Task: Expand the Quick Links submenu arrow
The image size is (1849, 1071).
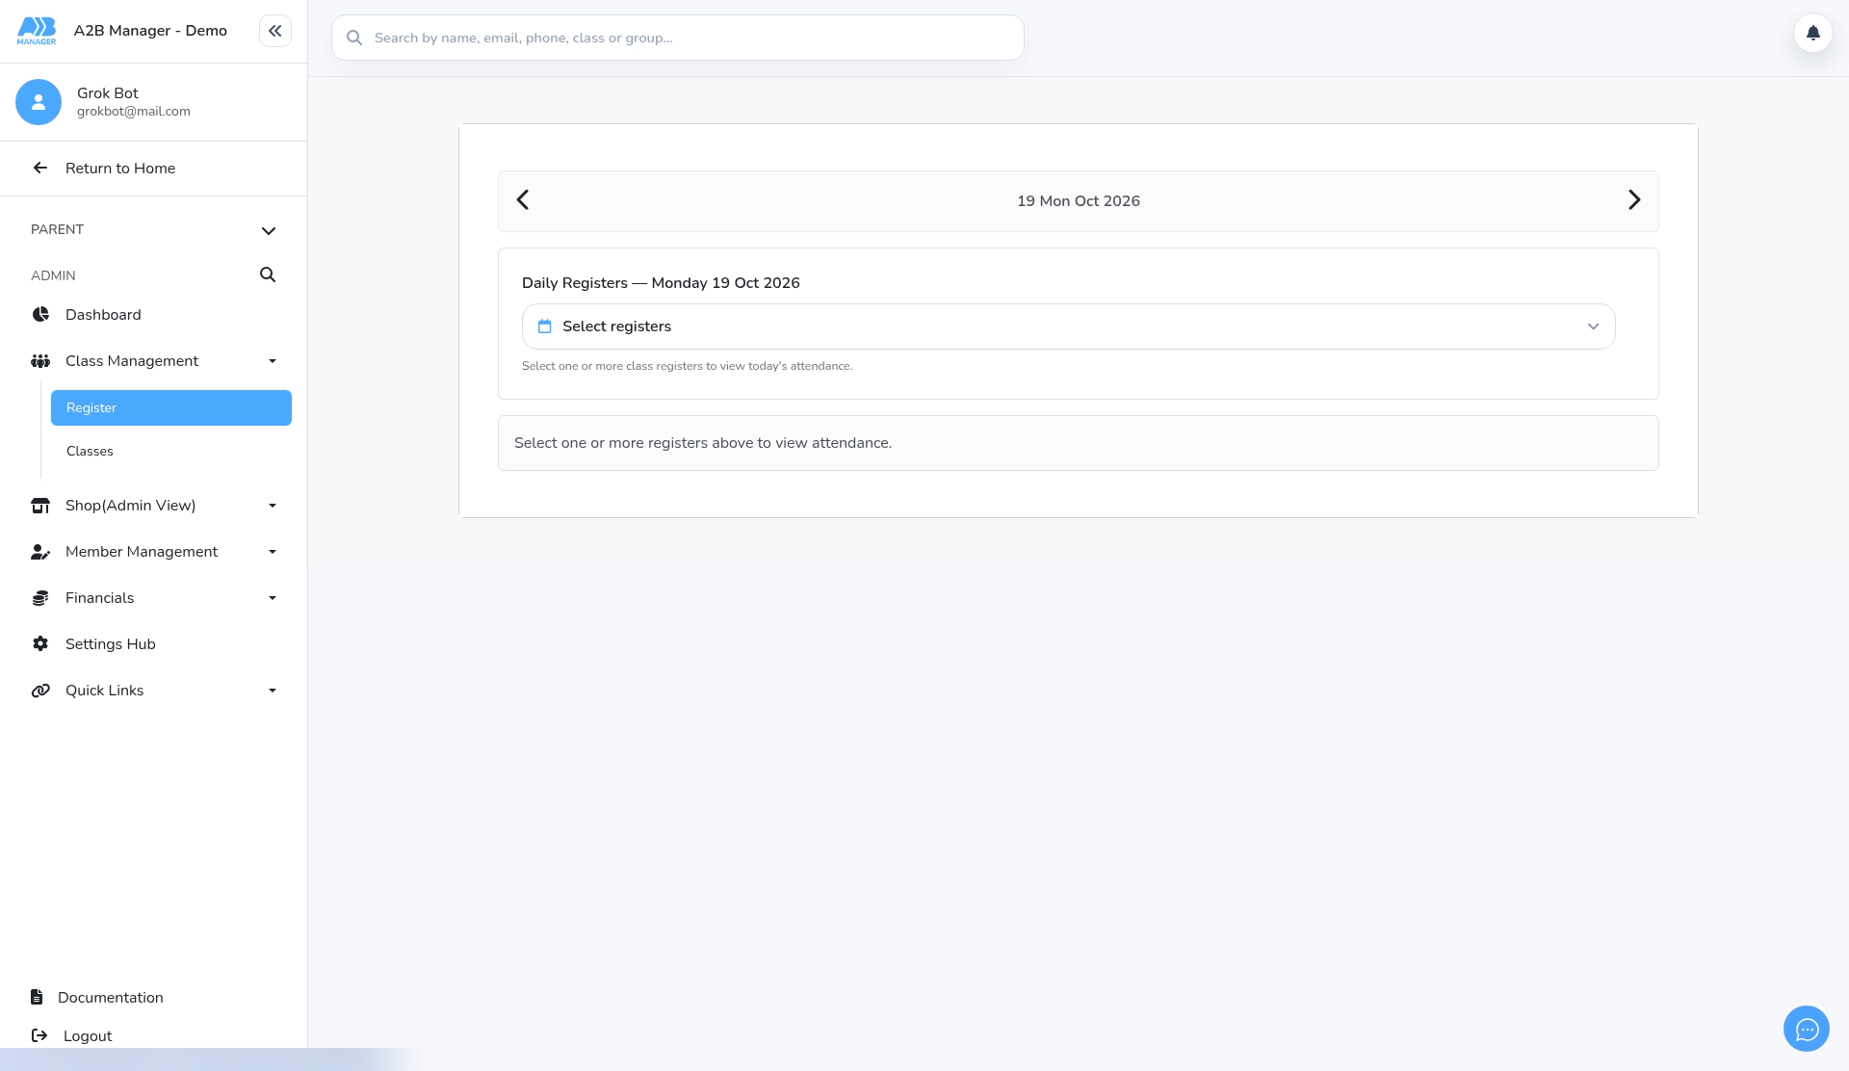Action: click(273, 691)
